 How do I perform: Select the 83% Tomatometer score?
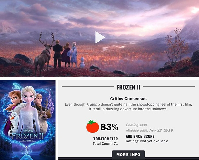click(109, 127)
